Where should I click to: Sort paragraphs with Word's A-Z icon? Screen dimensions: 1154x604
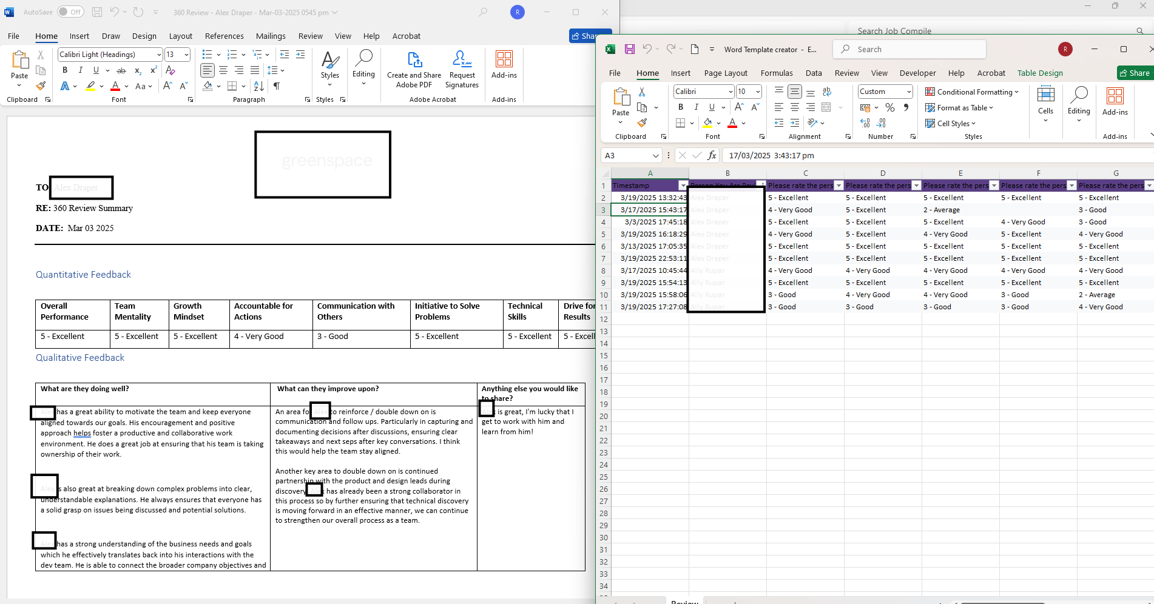258,86
